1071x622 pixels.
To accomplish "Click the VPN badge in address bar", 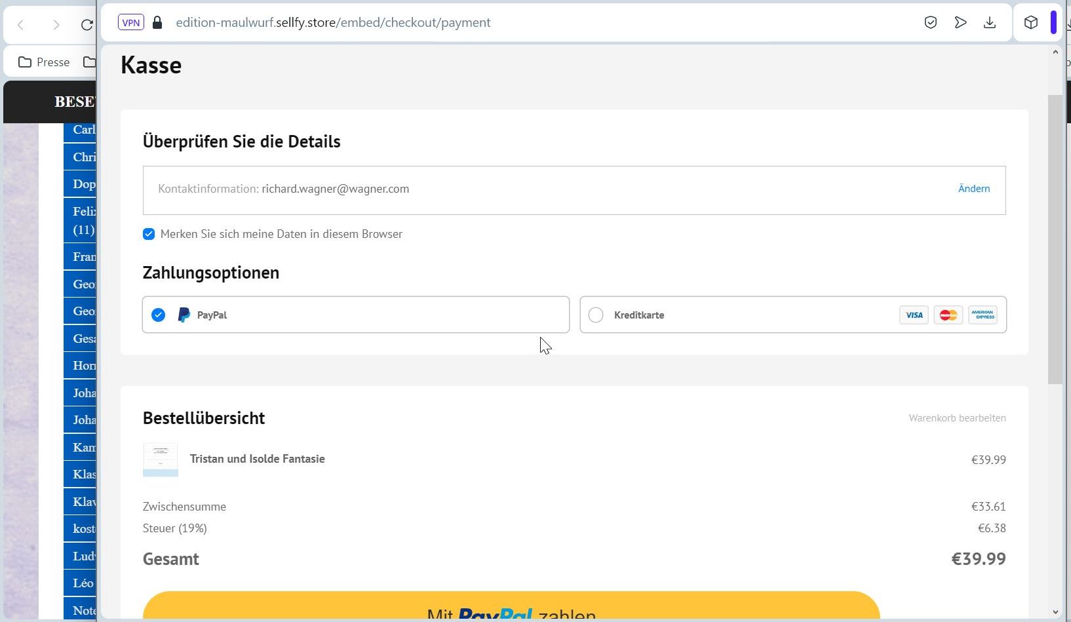I will coord(130,22).
